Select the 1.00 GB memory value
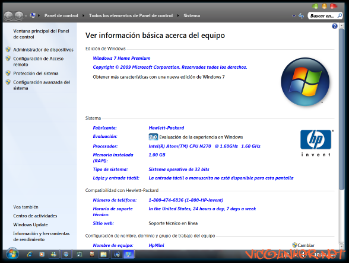This screenshot has height=263, width=349. pos(157,155)
